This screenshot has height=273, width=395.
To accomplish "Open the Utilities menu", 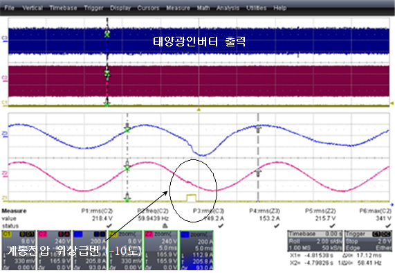I will pos(256,8).
